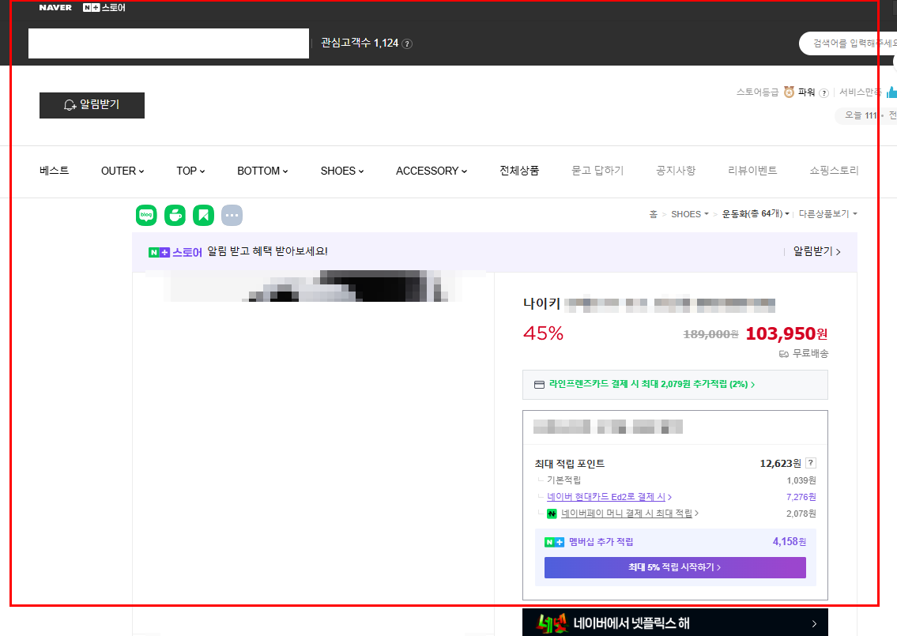Click the N+ 스토어 badge in banner
Viewport: 897px width, 636px height.
pyautogui.click(x=175, y=252)
